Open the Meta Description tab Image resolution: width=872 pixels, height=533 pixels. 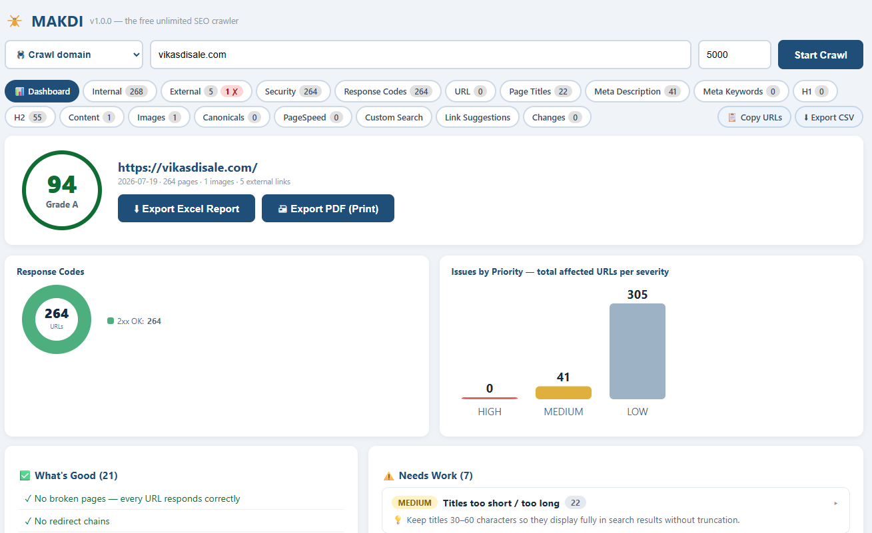coord(637,91)
